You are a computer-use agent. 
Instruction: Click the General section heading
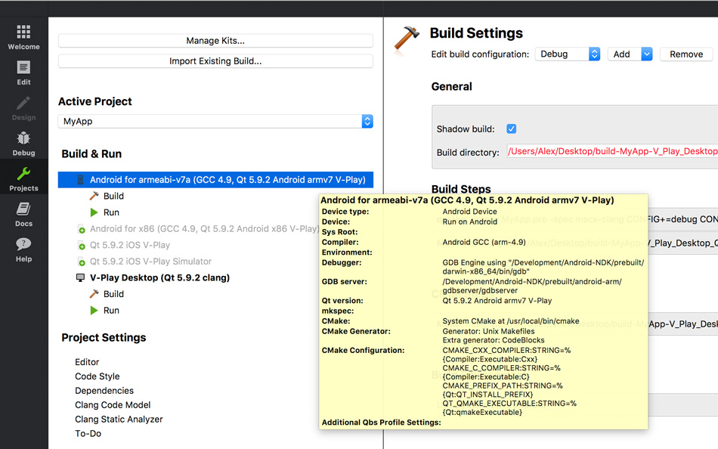point(451,87)
